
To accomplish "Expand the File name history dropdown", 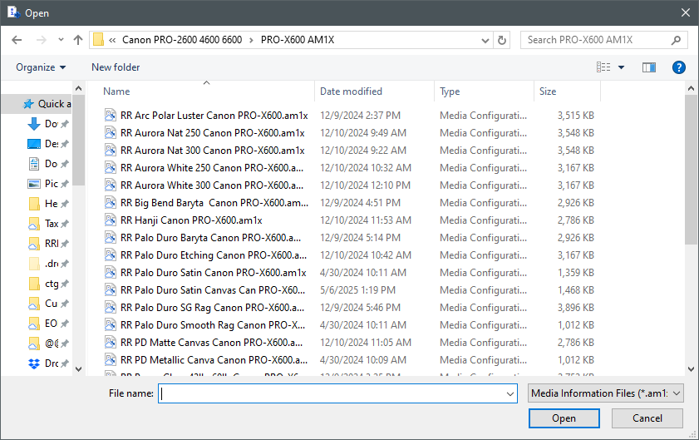I will pyautogui.click(x=510, y=393).
